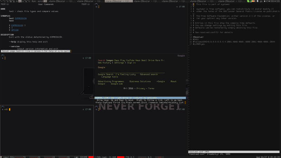Click the DESCRIPTION section heading
This screenshot has height=158, width=281.
(7, 34)
